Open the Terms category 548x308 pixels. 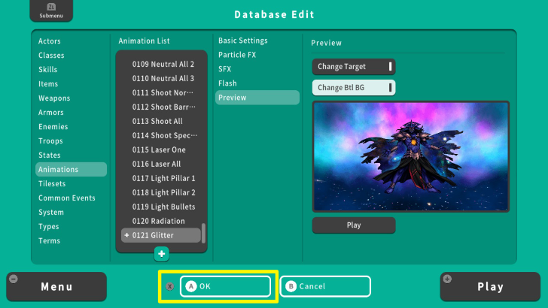pos(49,241)
